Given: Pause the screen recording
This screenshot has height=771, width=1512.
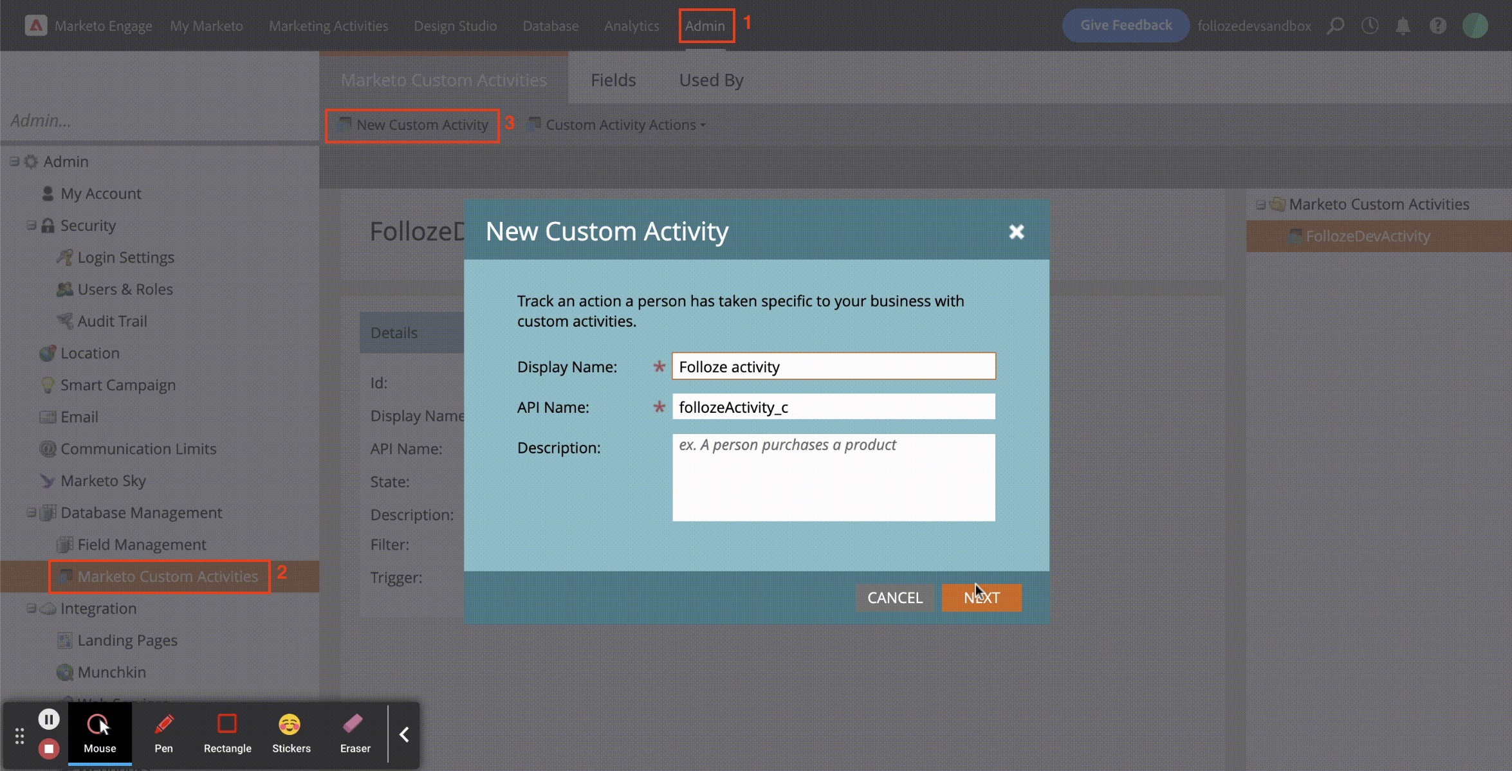Looking at the screenshot, I should coord(49,719).
